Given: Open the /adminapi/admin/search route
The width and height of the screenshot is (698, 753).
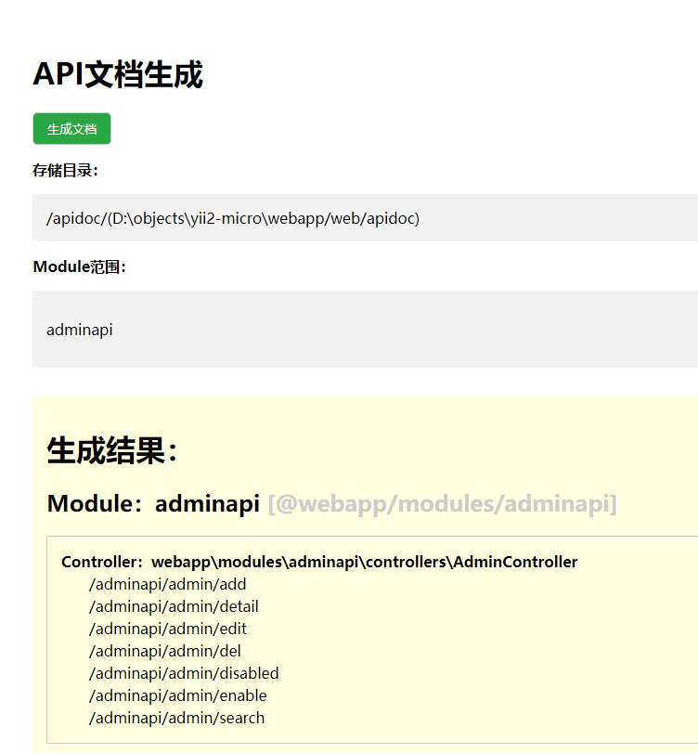Looking at the screenshot, I should coord(176,718).
